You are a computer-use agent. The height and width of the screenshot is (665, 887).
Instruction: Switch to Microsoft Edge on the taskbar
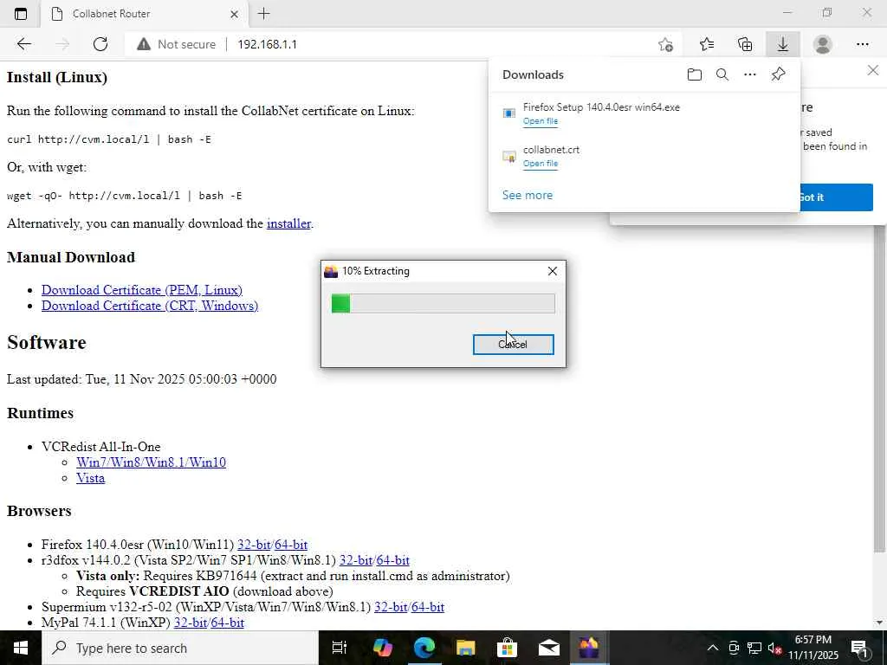pyautogui.click(x=424, y=648)
